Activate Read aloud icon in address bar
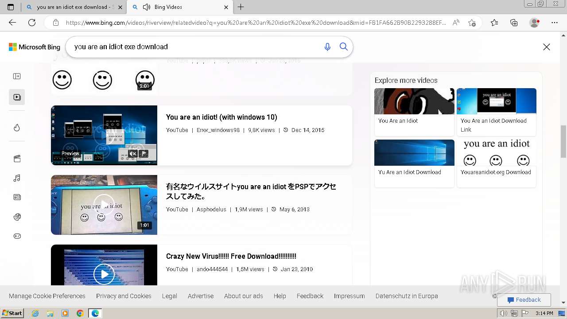The width and height of the screenshot is (567, 319). tap(456, 23)
